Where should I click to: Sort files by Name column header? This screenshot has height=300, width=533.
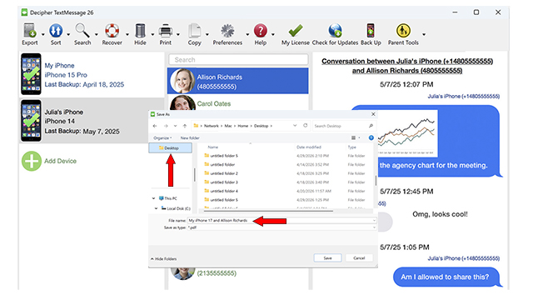click(x=213, y=147)
